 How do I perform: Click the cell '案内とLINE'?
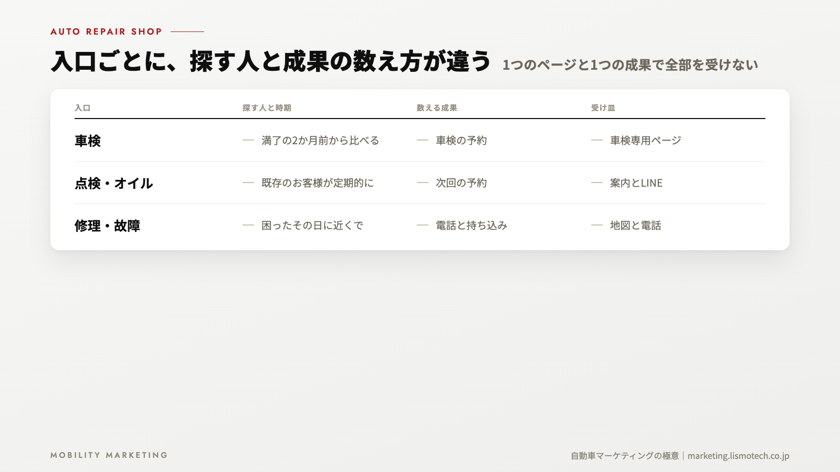coord(636,183)
